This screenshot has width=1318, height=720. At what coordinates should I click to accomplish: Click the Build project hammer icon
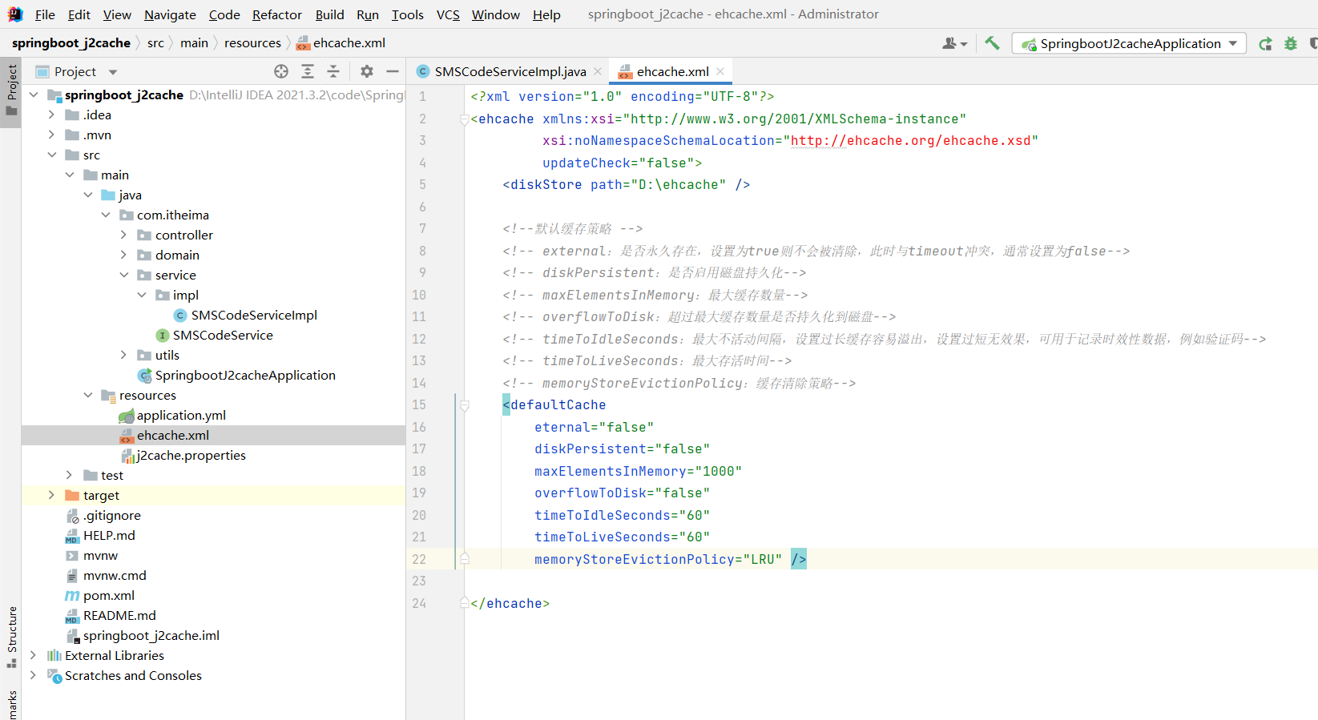click(992, 43)
